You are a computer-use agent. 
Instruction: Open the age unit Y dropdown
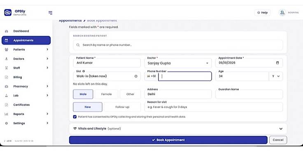276,76
